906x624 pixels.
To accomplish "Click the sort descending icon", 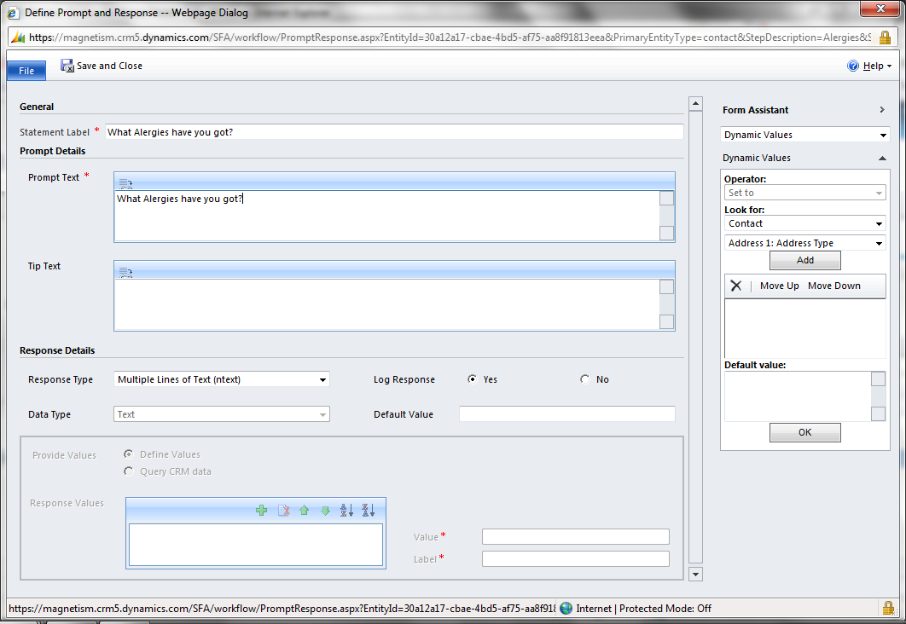I will coord(369,510).
